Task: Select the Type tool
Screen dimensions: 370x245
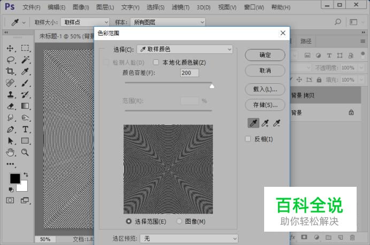Action: click(x=25, y=129)
